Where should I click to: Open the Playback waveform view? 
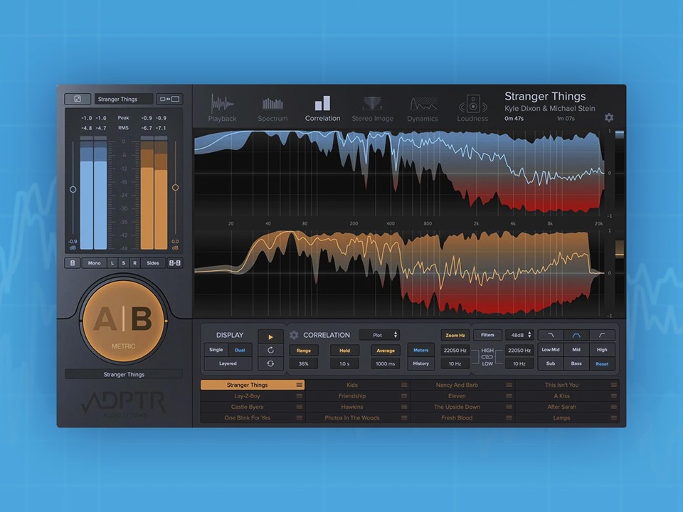coord(222,108)
